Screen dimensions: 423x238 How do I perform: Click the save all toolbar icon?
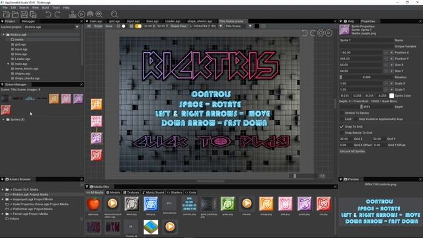pos(33,15)
